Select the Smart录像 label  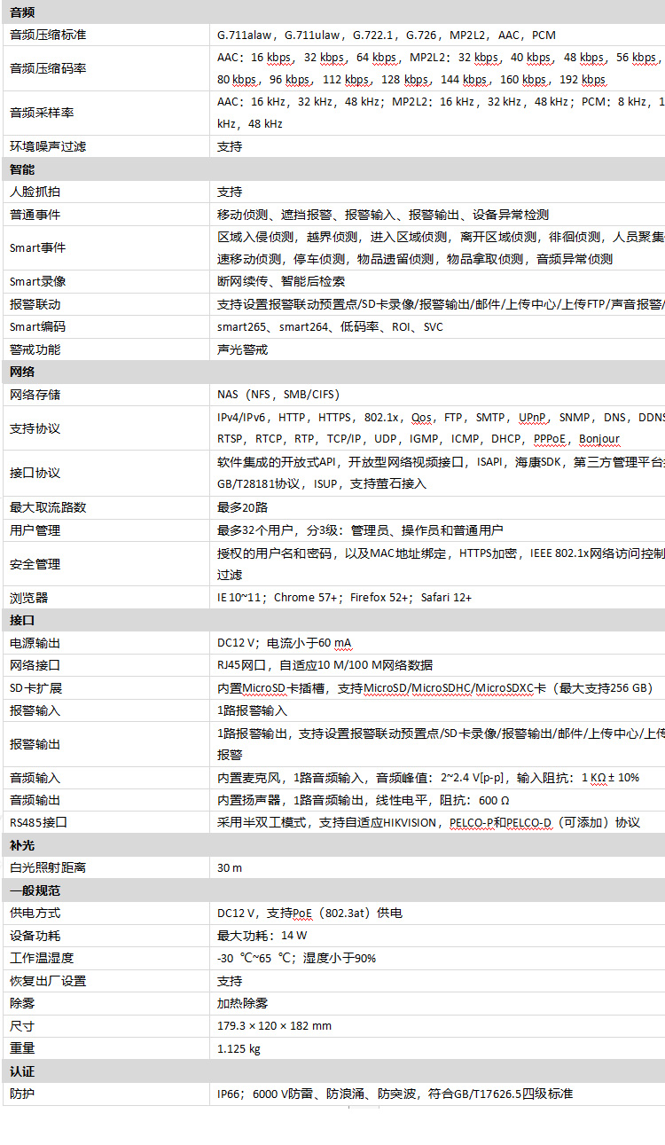(x=38, y=281)
